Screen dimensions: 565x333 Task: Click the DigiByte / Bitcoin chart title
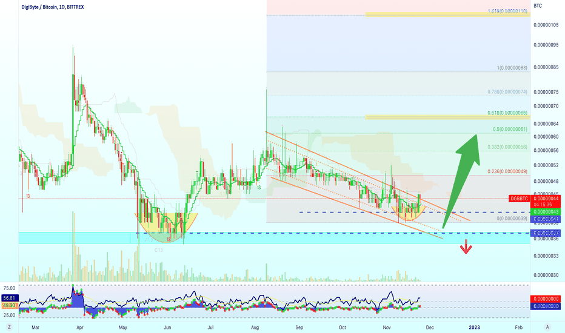point(53,7)
